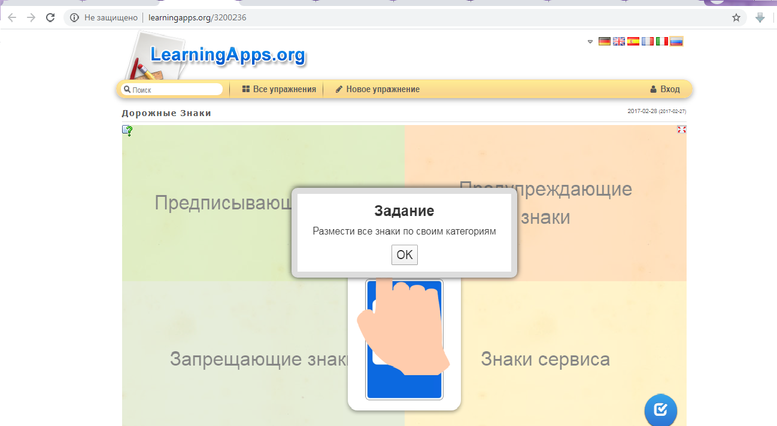Click the "Не защищено" site info icon

click(75, 17)
